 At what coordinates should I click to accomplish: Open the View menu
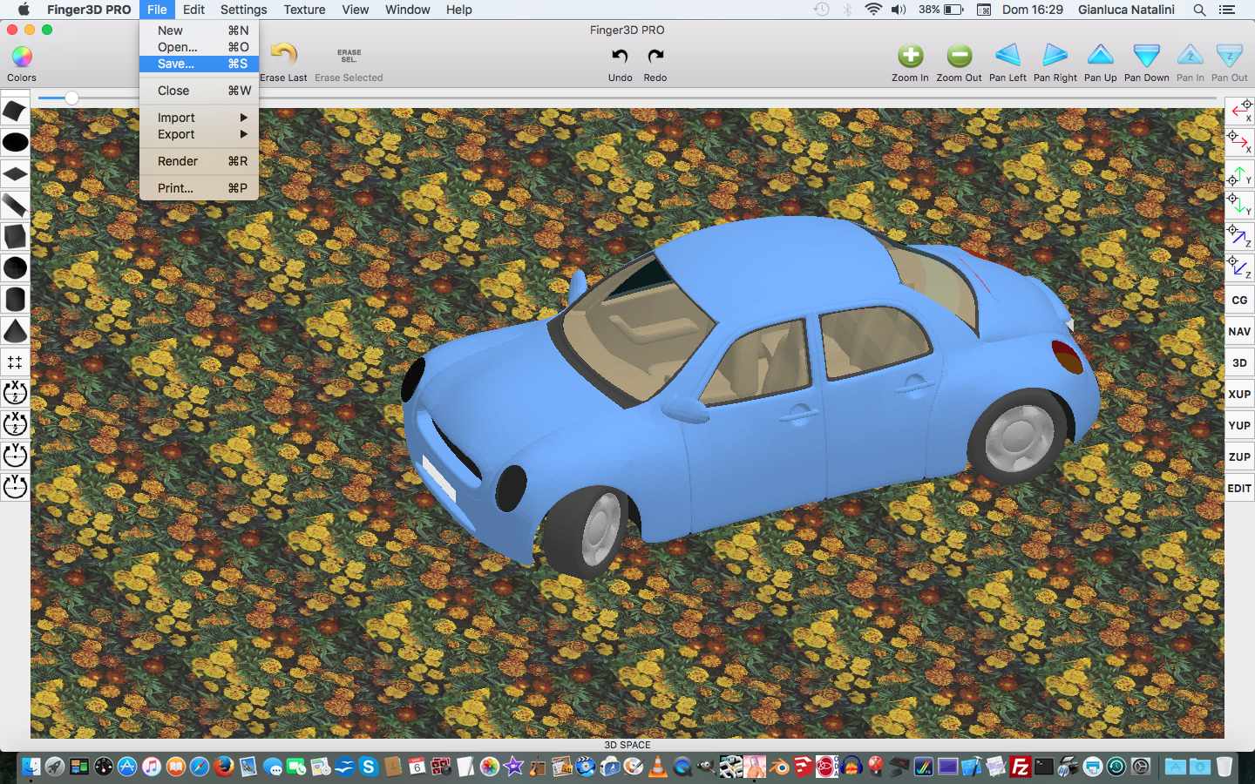[x=355, y=10]
